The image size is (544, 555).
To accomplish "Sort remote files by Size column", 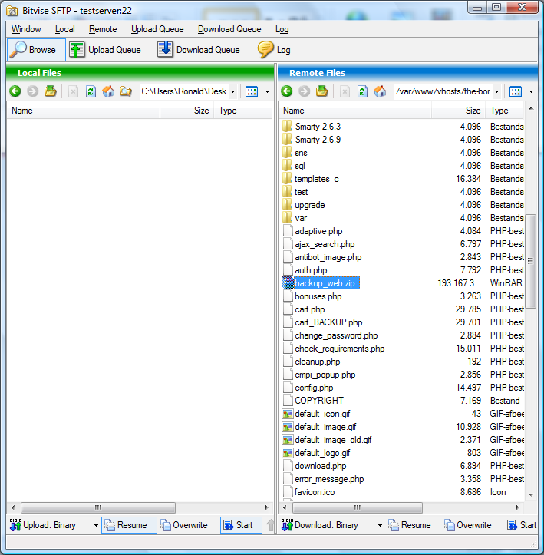I will tap(458, 111).
